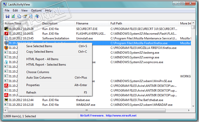Click the horizontal scrollbar right arrow
The width and height of the screenshot is (199, 122).
pyautogui.click(x=189, y=110)
